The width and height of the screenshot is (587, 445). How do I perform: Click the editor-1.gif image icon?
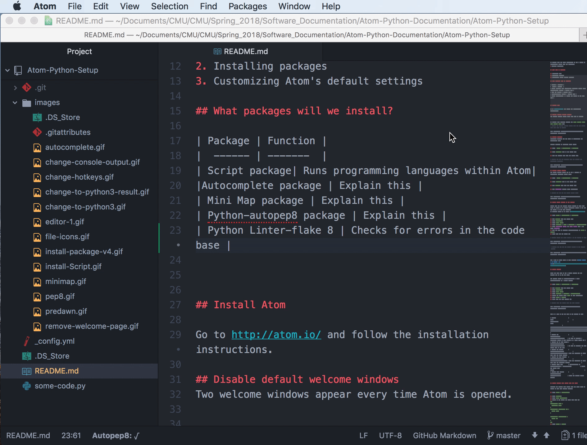click(37, 222)
